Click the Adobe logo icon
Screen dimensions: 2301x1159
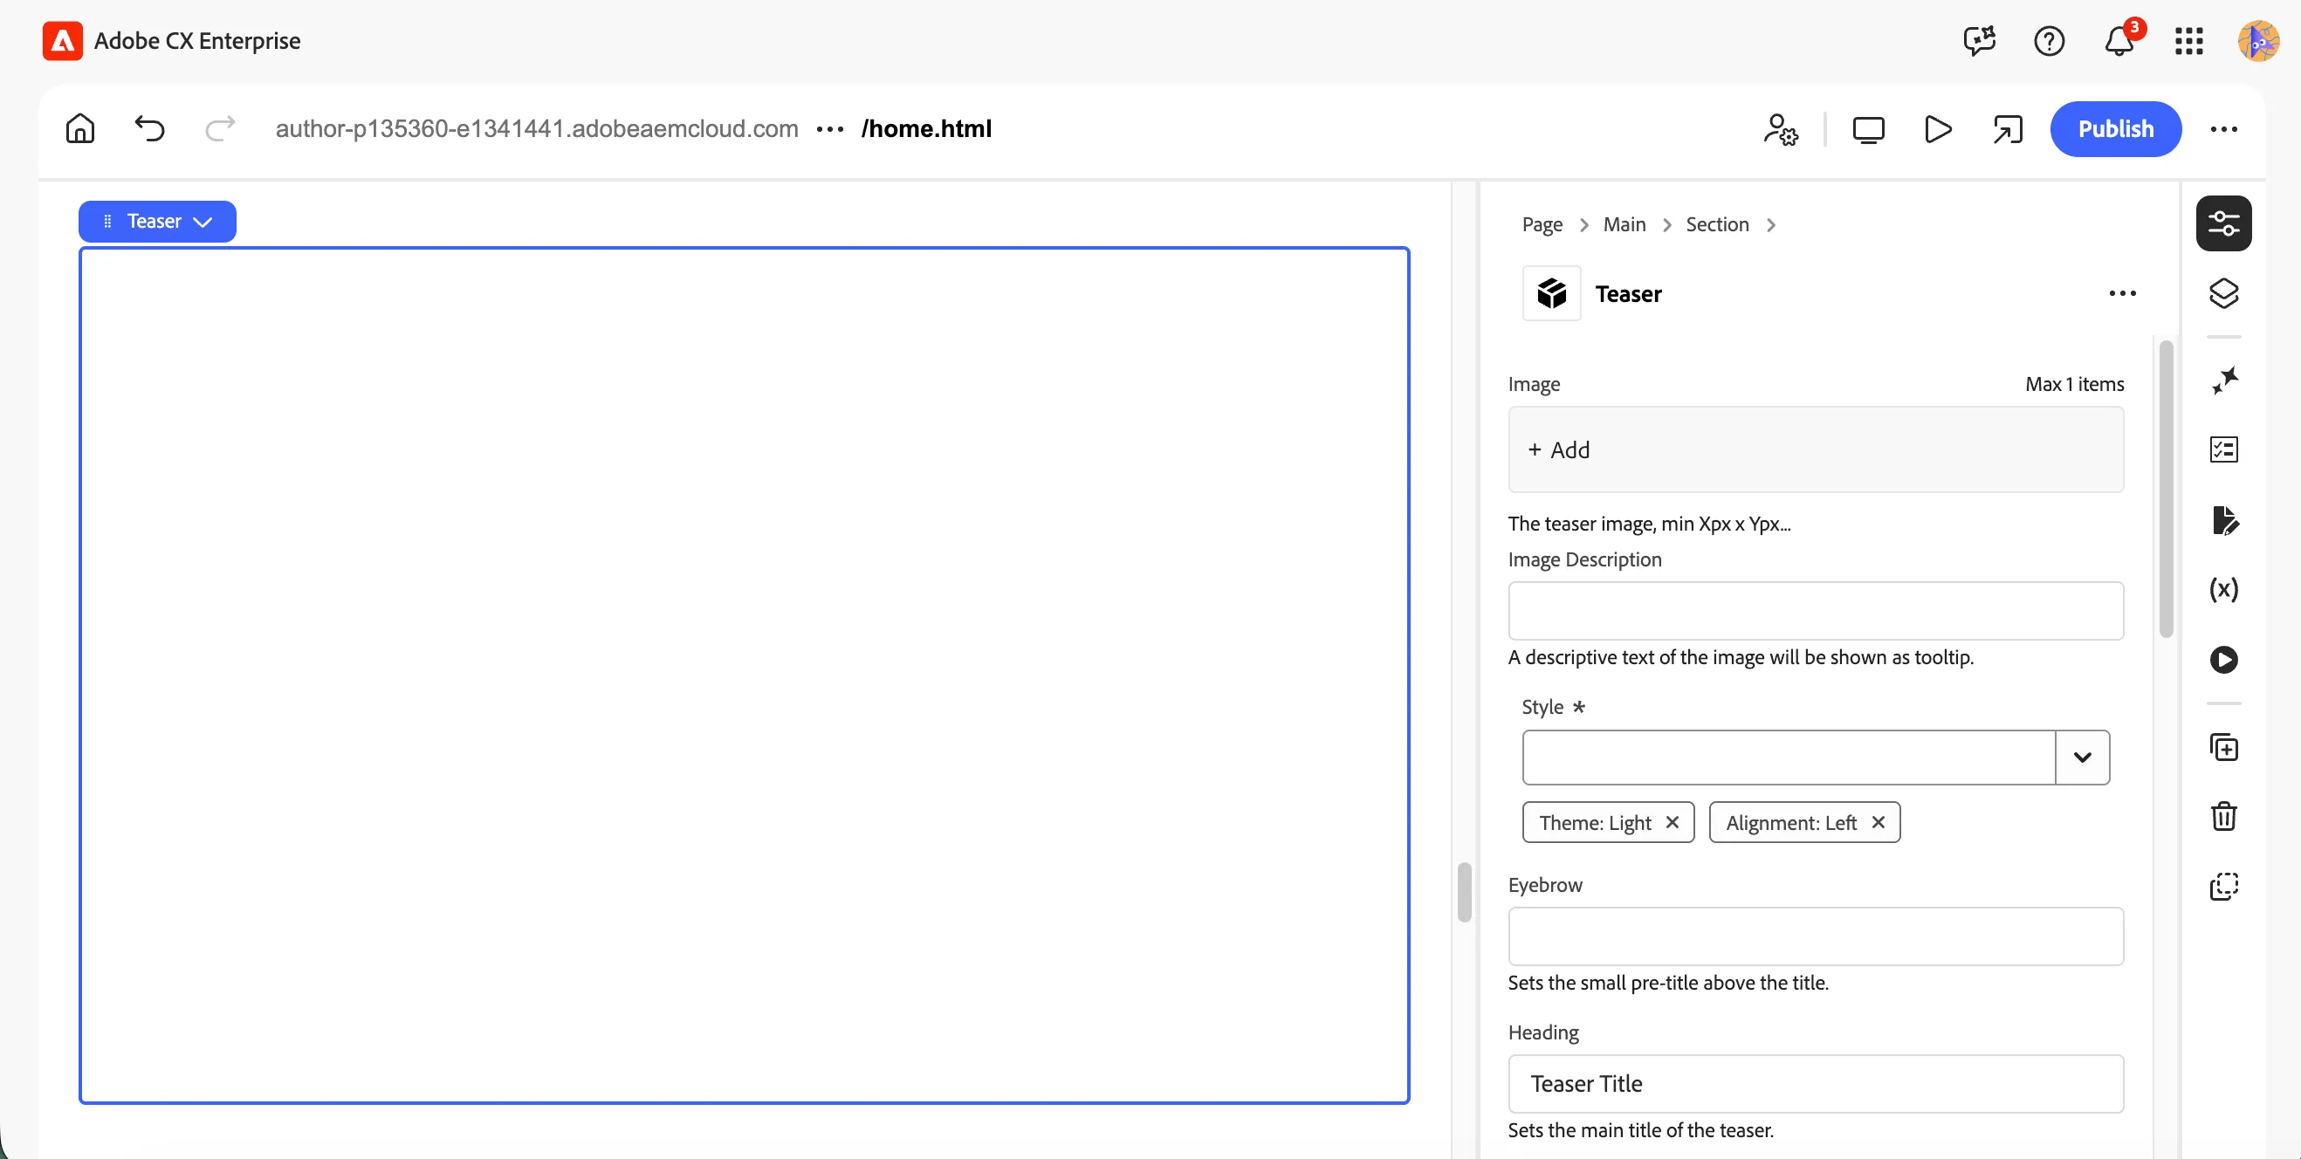point(63,41)
